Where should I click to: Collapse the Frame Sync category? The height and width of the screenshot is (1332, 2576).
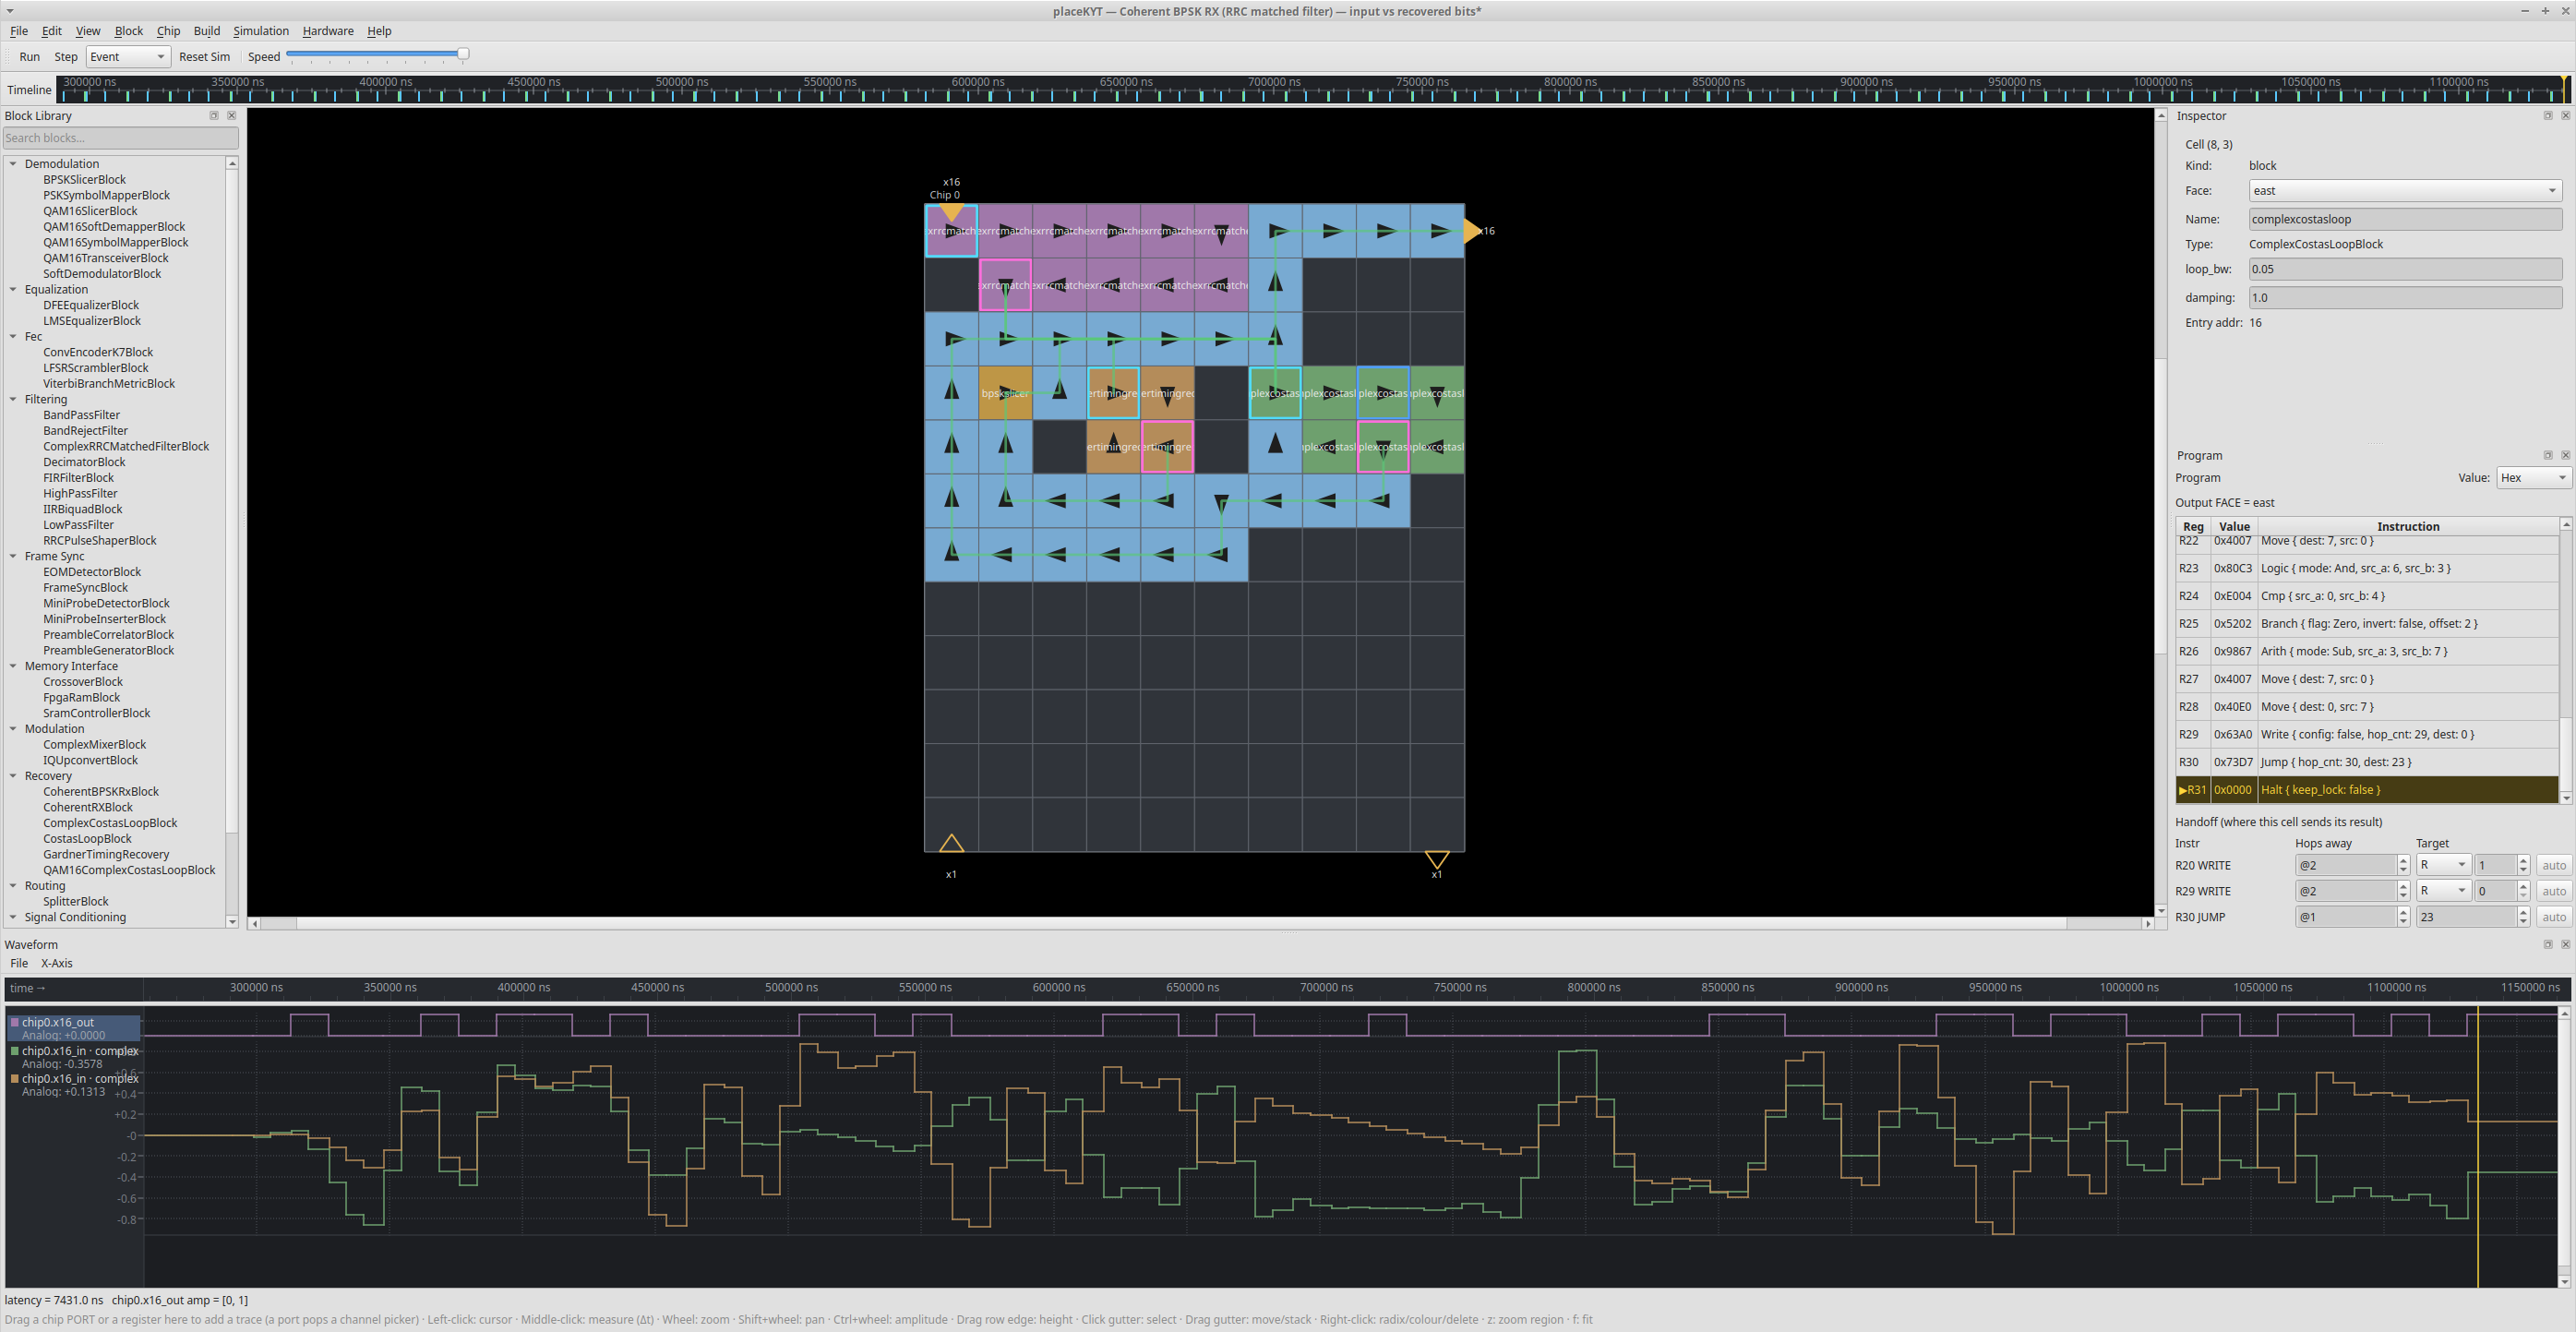tap(13, 556)
